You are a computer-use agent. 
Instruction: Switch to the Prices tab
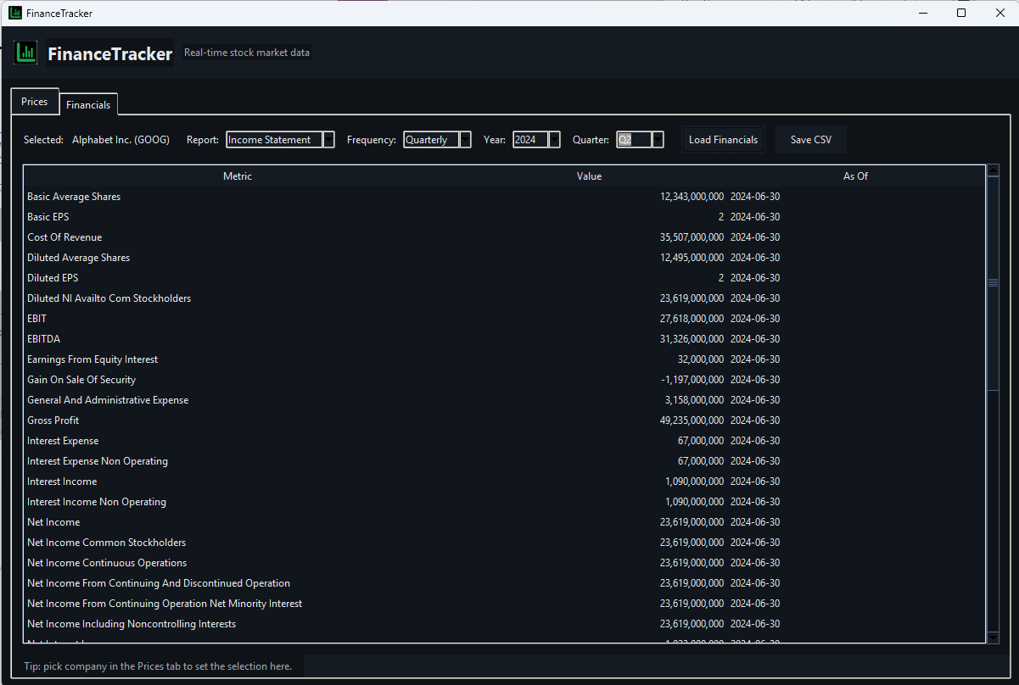(x=35, y=102)
